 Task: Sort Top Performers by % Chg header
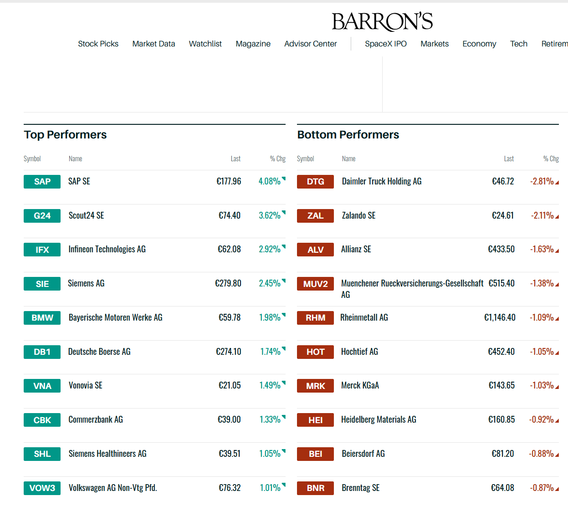coord(278,158)
